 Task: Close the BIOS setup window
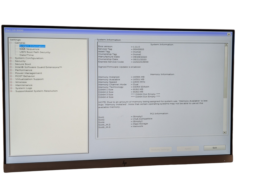(229, 34)
